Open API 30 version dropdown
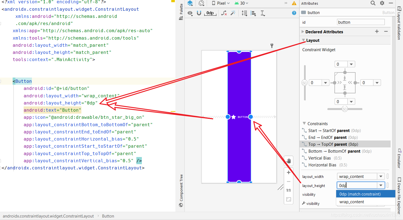The height and width of the screenshot is (220, 403). click(242, 3)
